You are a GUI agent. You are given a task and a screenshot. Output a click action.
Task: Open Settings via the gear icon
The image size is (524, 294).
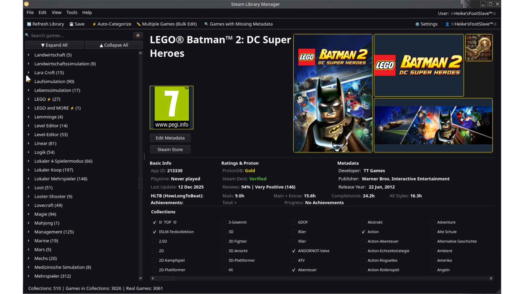coord(417,24)
